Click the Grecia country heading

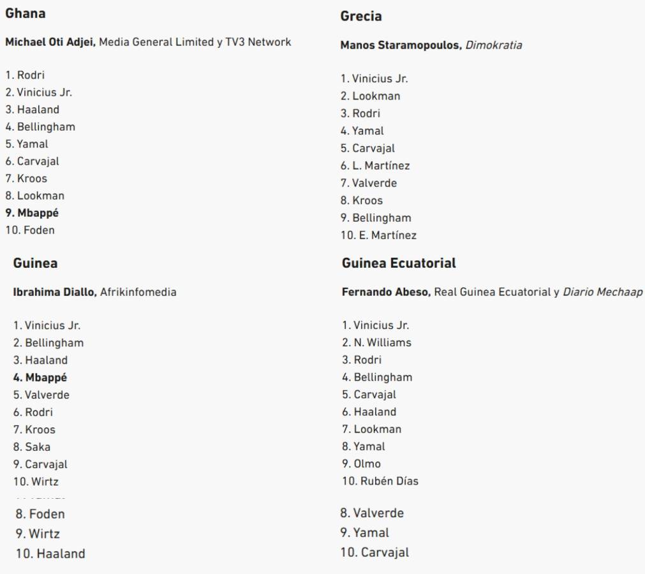tap(361, 17)
